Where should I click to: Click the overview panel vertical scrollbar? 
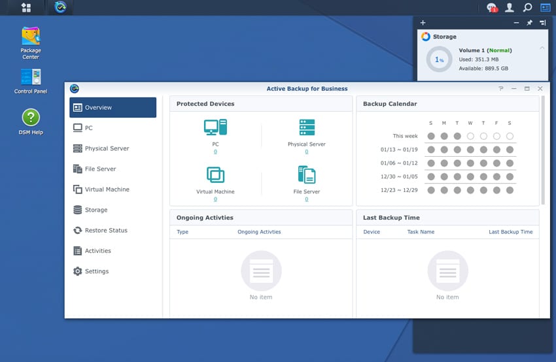pyautogui.click(x=543, y=150)
